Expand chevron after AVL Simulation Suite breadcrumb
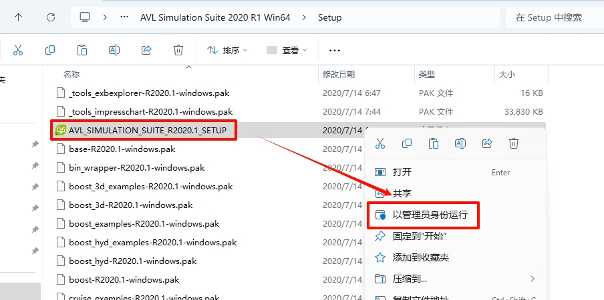 point(304,17)
